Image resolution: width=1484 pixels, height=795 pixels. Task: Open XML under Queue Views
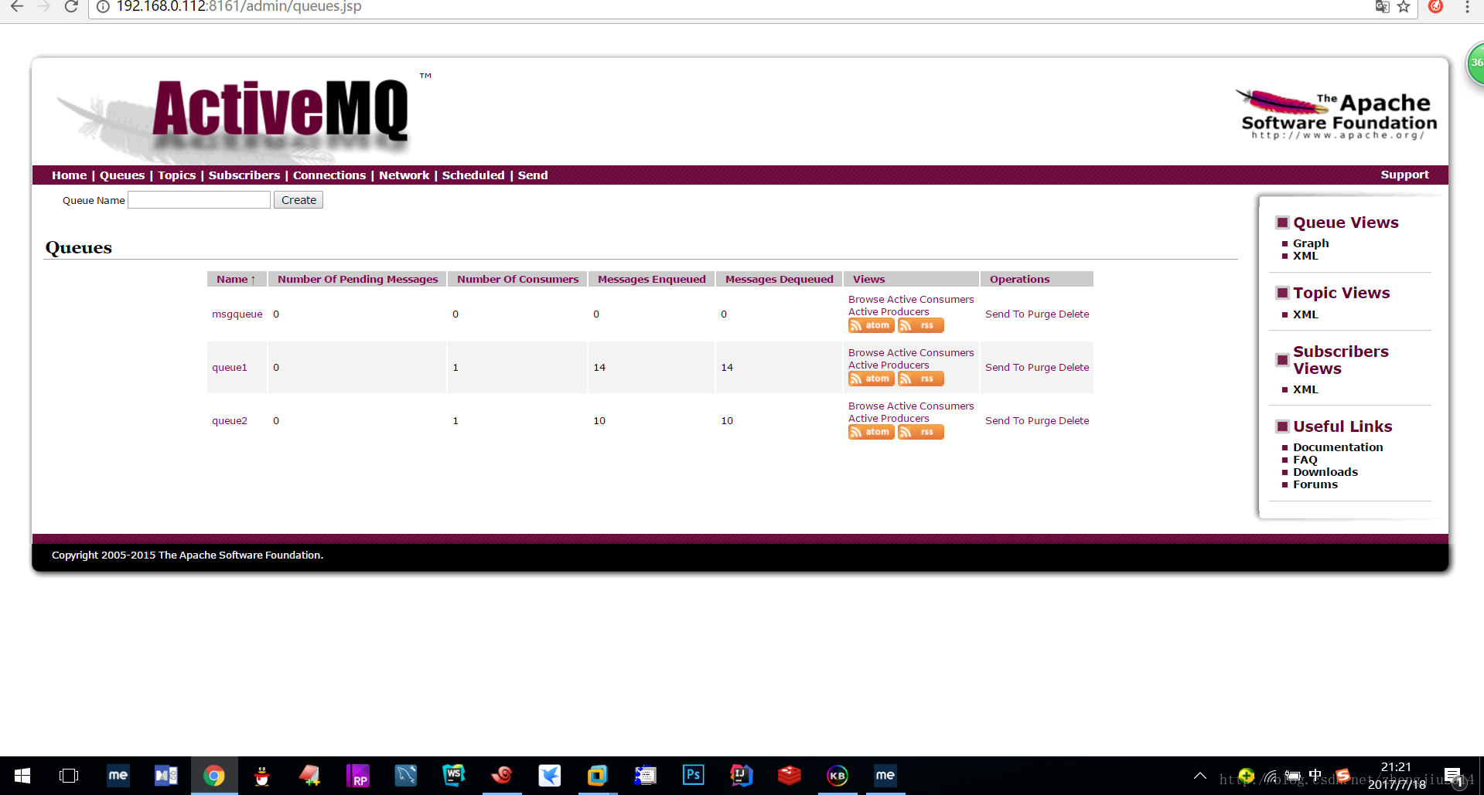[x=1305, y=256]
